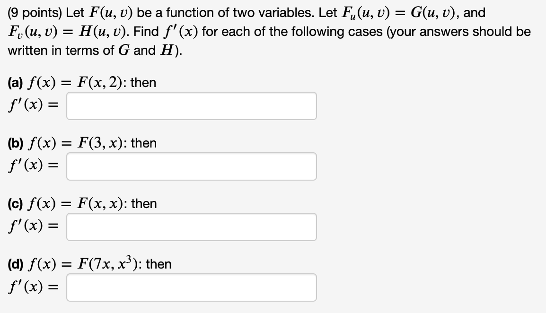Viewport: 546px width, 313px height.
Task: Click the part (d) label text
Action: (x=16, y=264)
